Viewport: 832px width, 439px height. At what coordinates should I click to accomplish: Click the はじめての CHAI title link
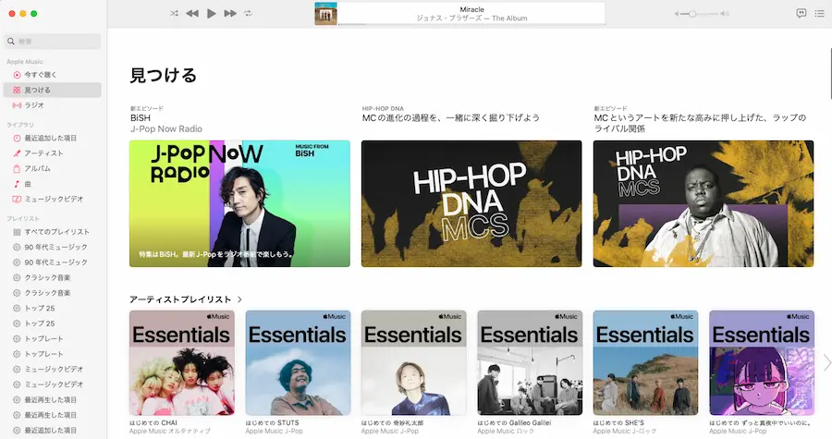(153, 423)
